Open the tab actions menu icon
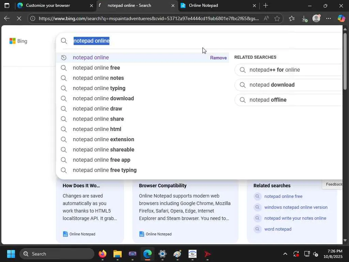The height and width of the screenshot is (262, 349). [7, 5]
